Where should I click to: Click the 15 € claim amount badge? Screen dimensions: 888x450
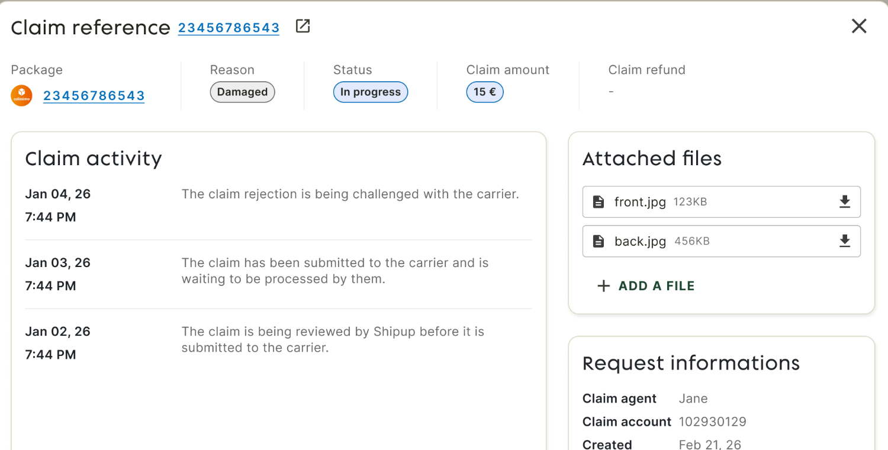(x=485, y=92)
